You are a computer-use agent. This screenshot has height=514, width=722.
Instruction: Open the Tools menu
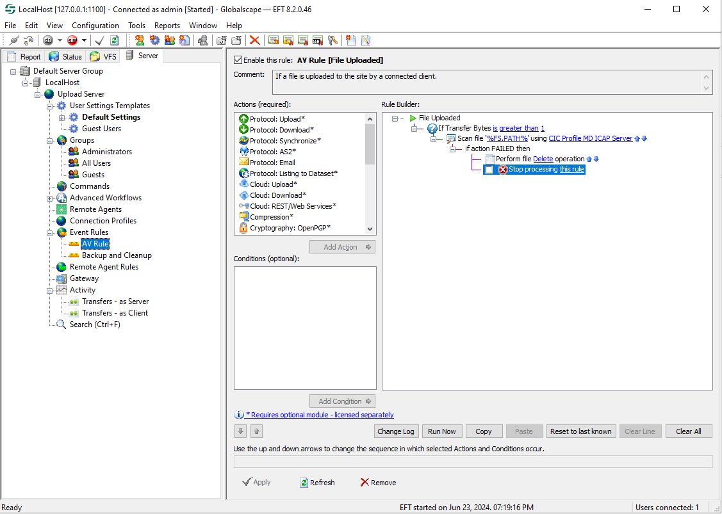coord(136,26)
